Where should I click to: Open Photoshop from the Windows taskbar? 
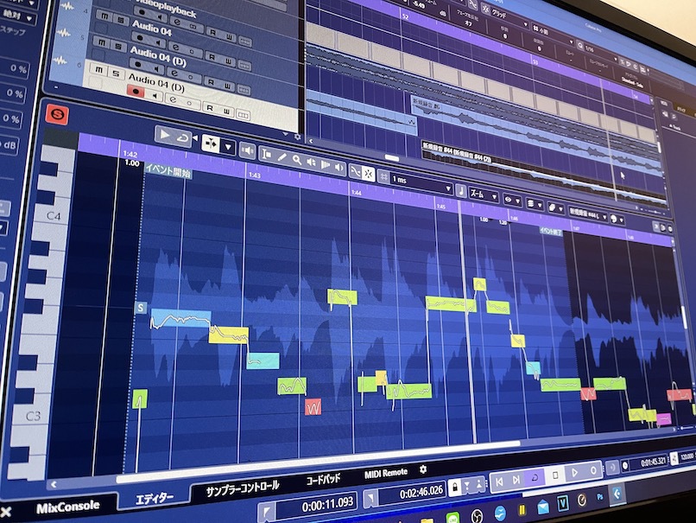tap(599, 497)
